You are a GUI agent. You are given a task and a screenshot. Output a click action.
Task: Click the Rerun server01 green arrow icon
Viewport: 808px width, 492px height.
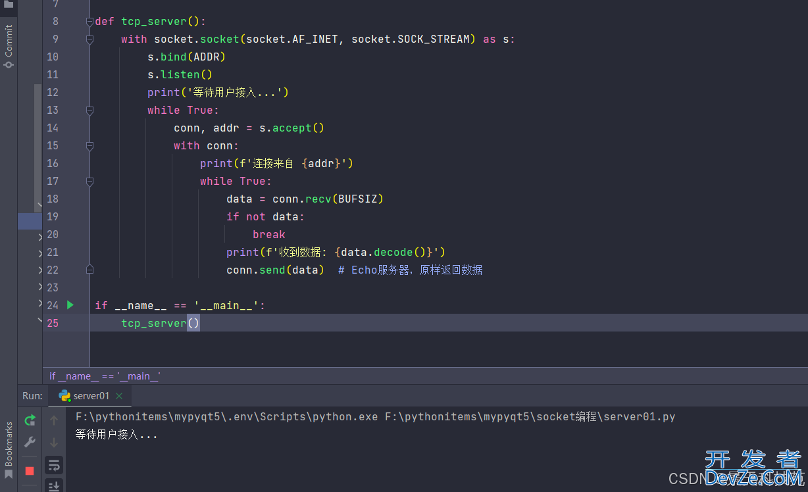click(30, 420)
